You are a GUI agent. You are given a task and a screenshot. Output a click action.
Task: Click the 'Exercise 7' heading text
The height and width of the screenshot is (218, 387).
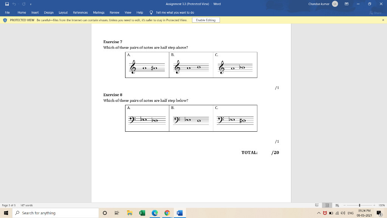pos(113,42)
